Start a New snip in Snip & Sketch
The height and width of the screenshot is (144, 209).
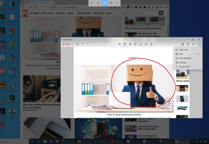coord(66,44)
